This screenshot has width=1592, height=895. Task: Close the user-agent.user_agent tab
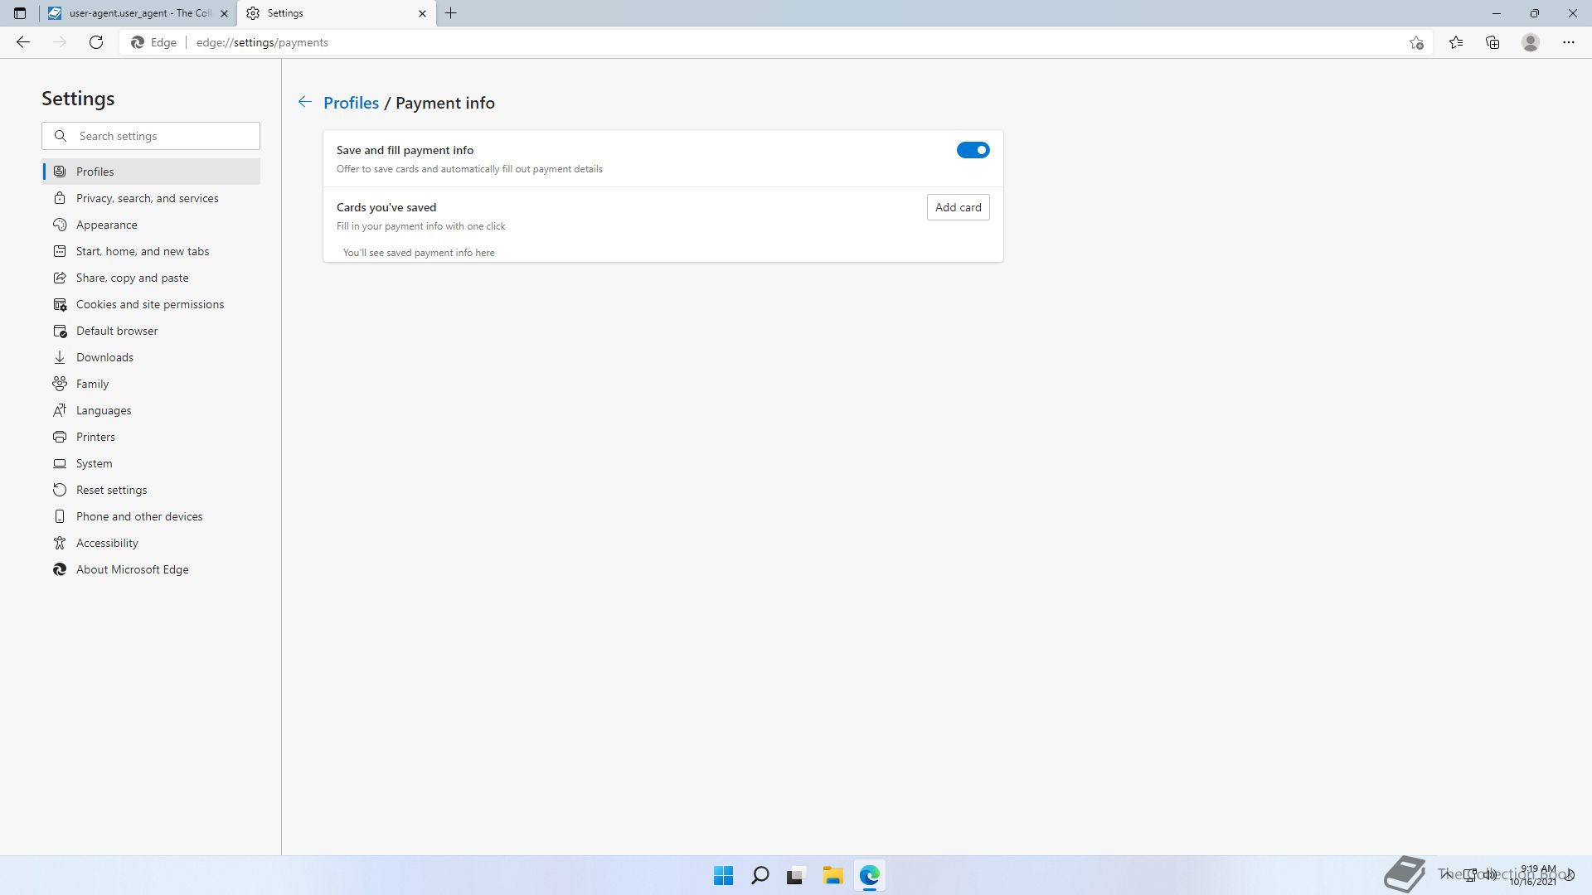coord(224,13)
